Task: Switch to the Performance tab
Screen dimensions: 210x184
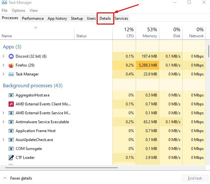Action: pos(33,18)
